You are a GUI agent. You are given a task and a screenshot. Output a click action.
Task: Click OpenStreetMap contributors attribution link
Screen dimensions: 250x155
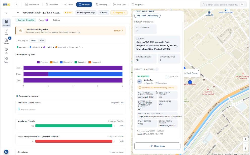[x=235, y=154]
